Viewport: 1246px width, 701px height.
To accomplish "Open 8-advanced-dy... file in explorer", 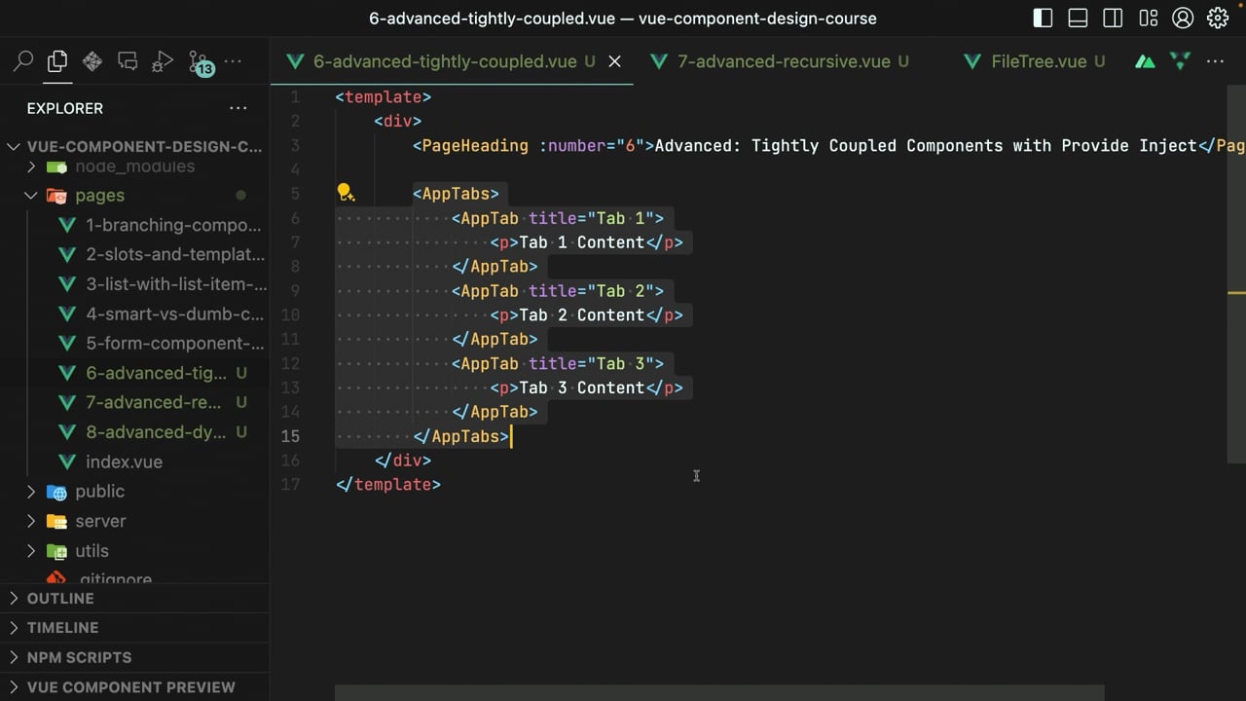I will click(156, 432).
